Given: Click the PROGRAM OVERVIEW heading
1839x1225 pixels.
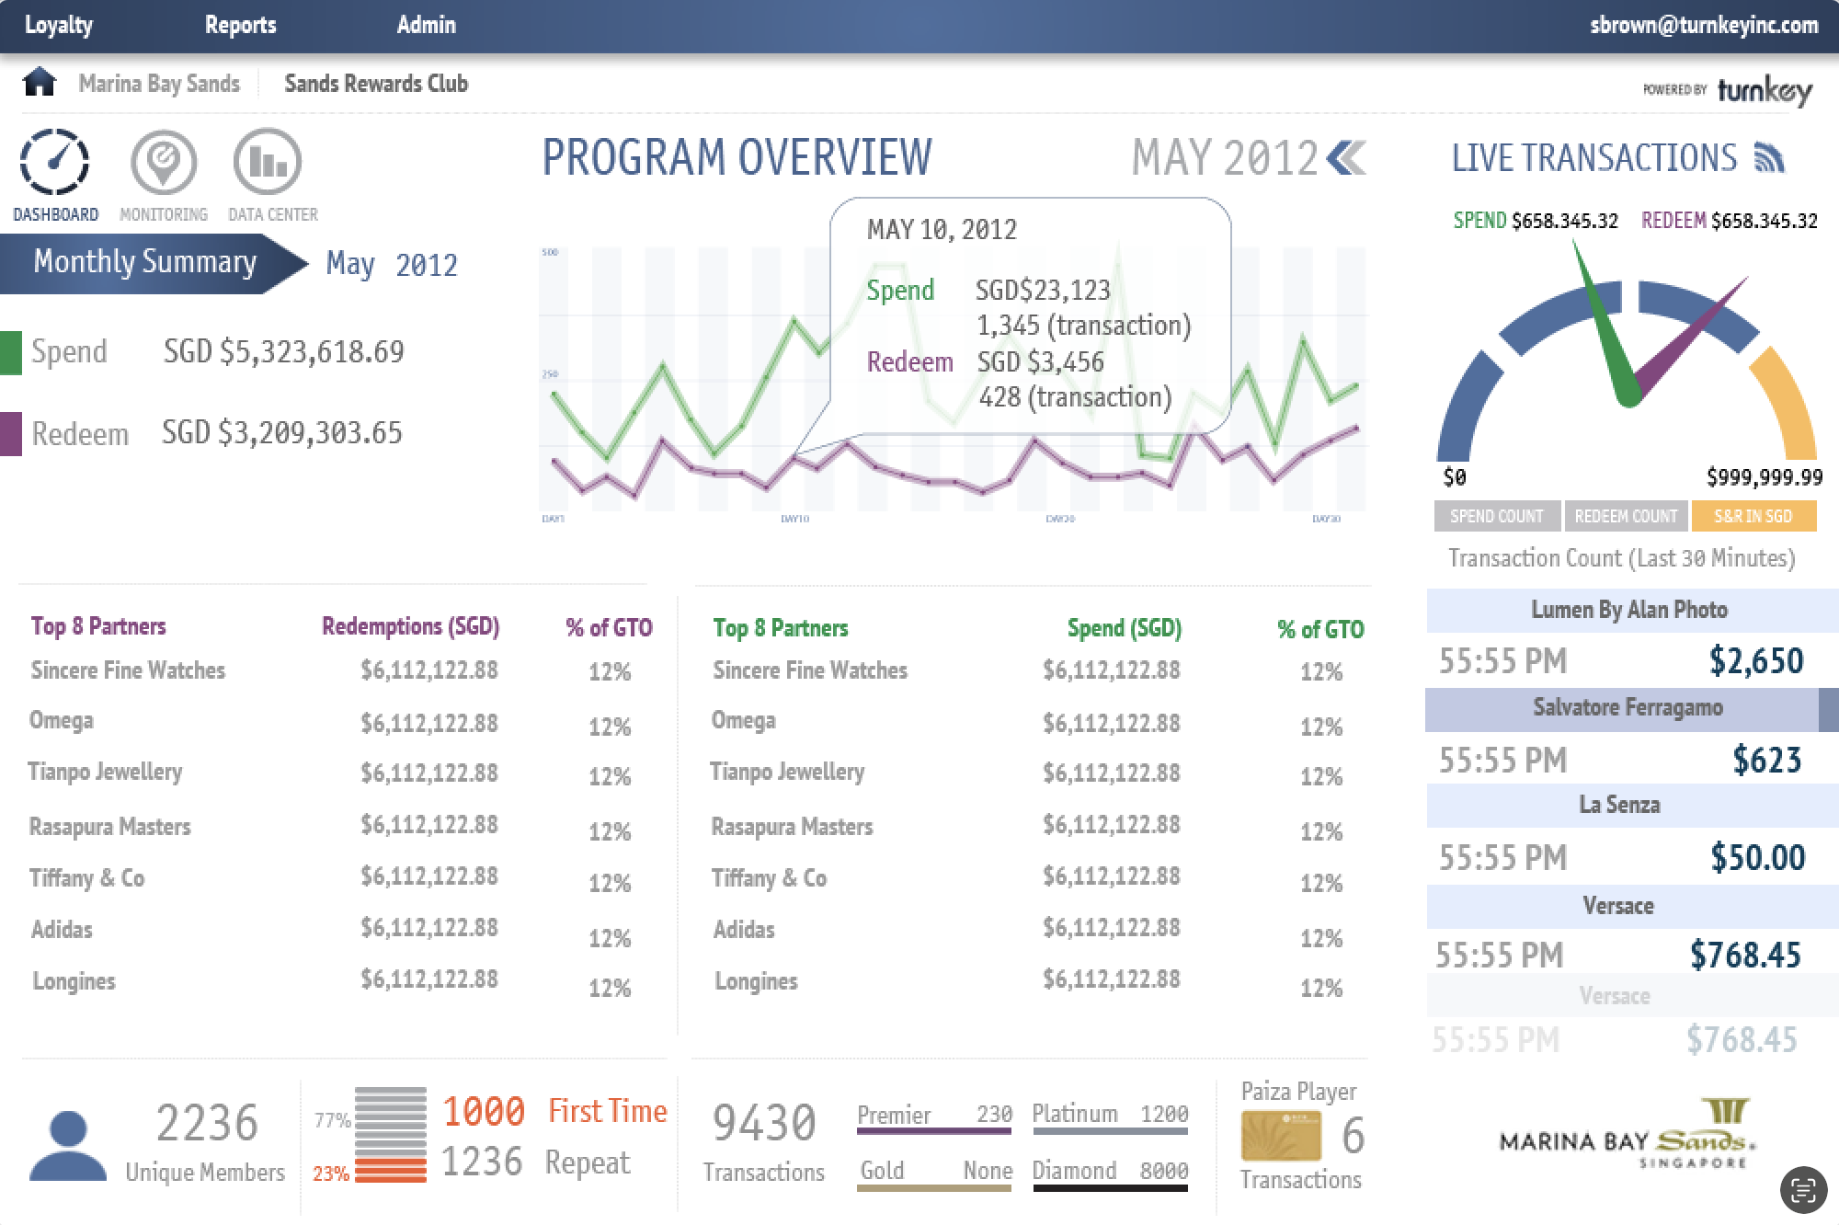Looking at the screenshot, I should [737, 157].
